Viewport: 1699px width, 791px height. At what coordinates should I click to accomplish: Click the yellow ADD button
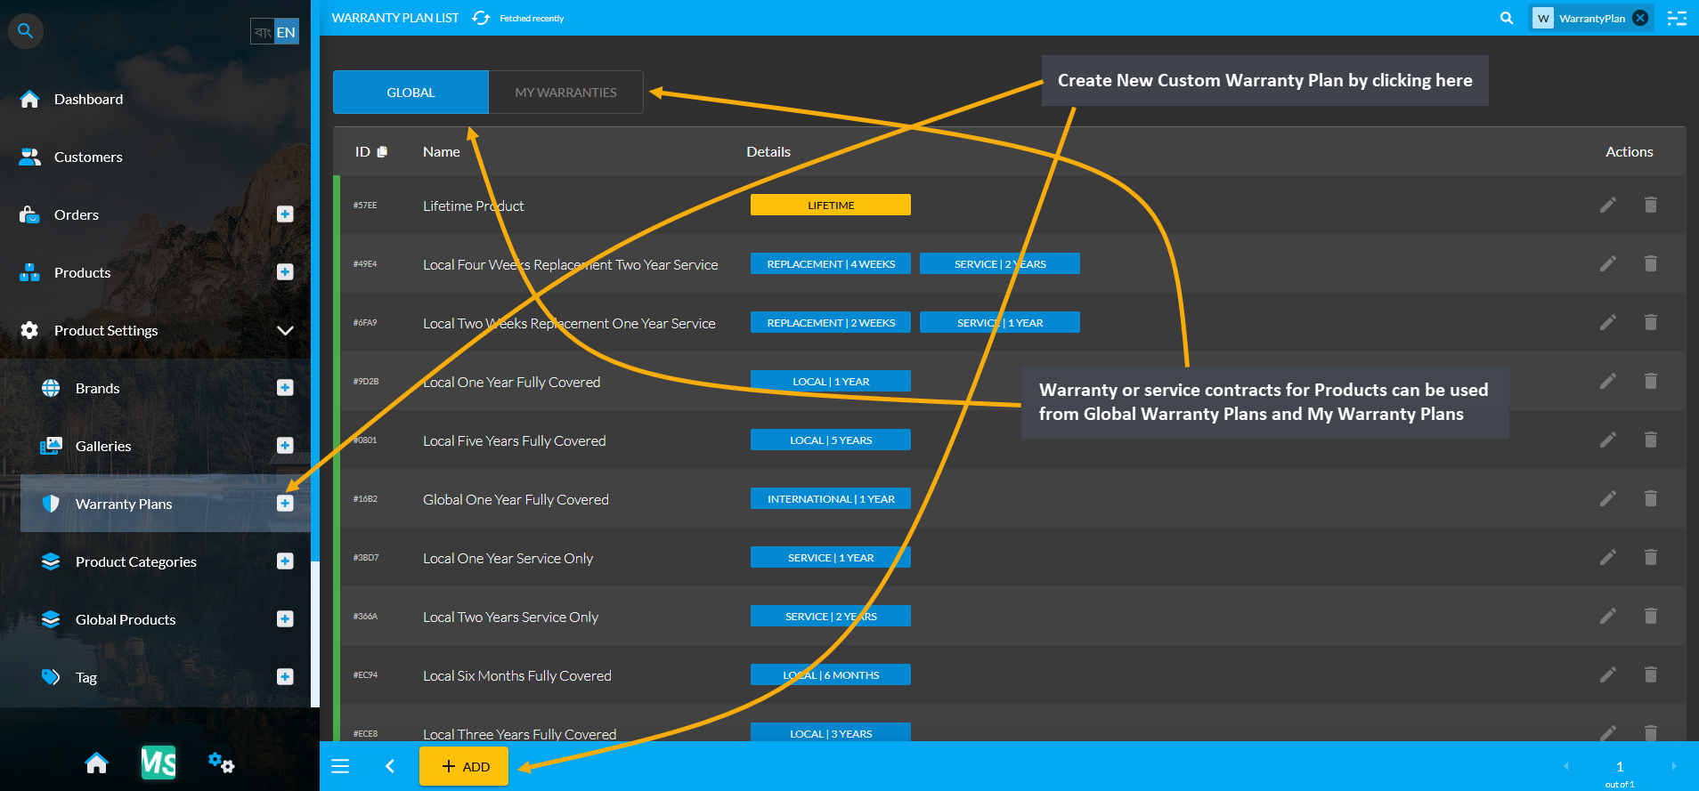tap(464, 766)
